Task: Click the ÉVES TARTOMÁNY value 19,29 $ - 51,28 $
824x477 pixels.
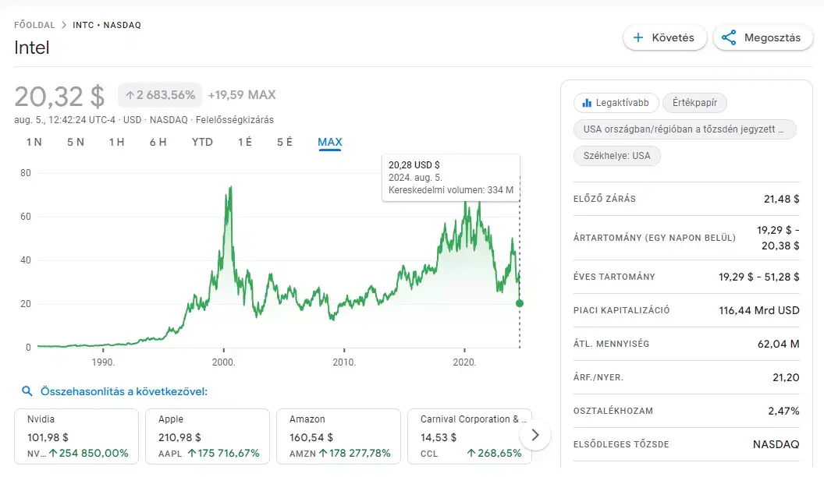Action: 758,277
